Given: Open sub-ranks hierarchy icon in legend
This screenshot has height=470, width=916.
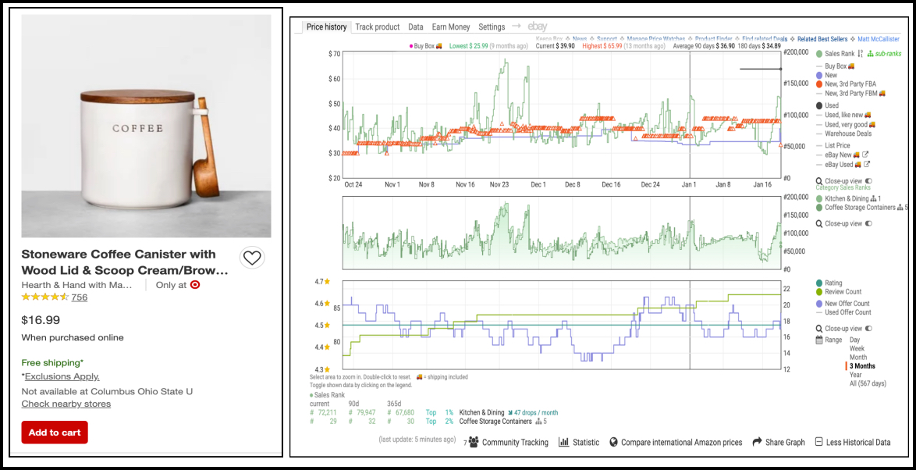Looking at the screenshot, I should [x=870, y=54].
